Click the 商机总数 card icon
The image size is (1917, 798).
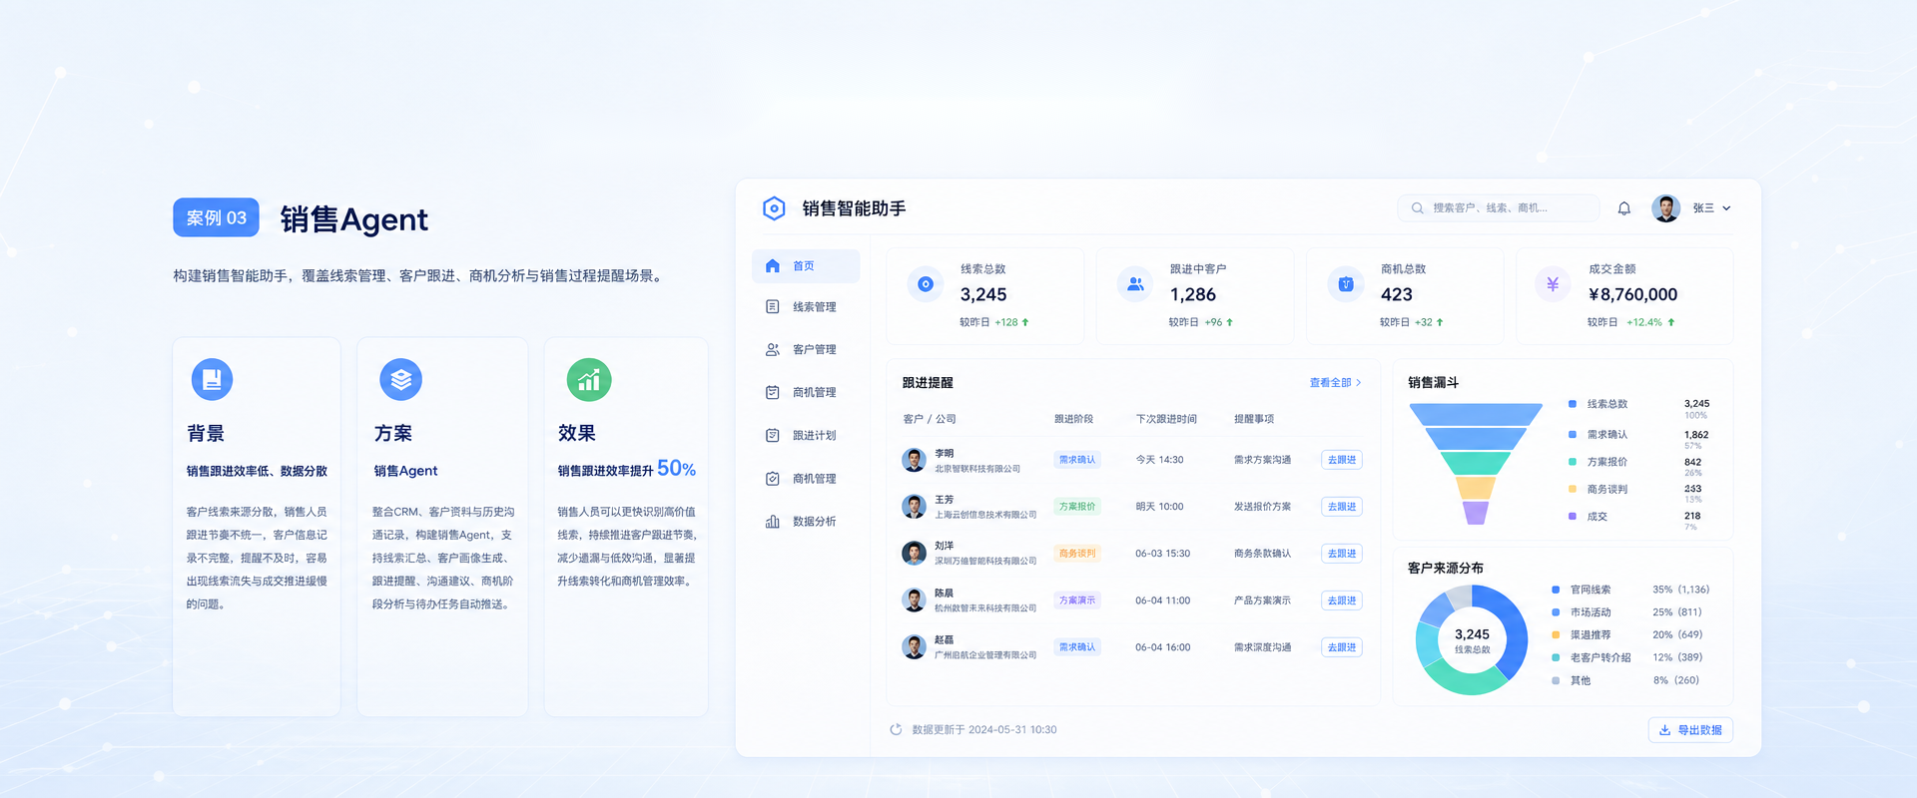click(1346, 284)
